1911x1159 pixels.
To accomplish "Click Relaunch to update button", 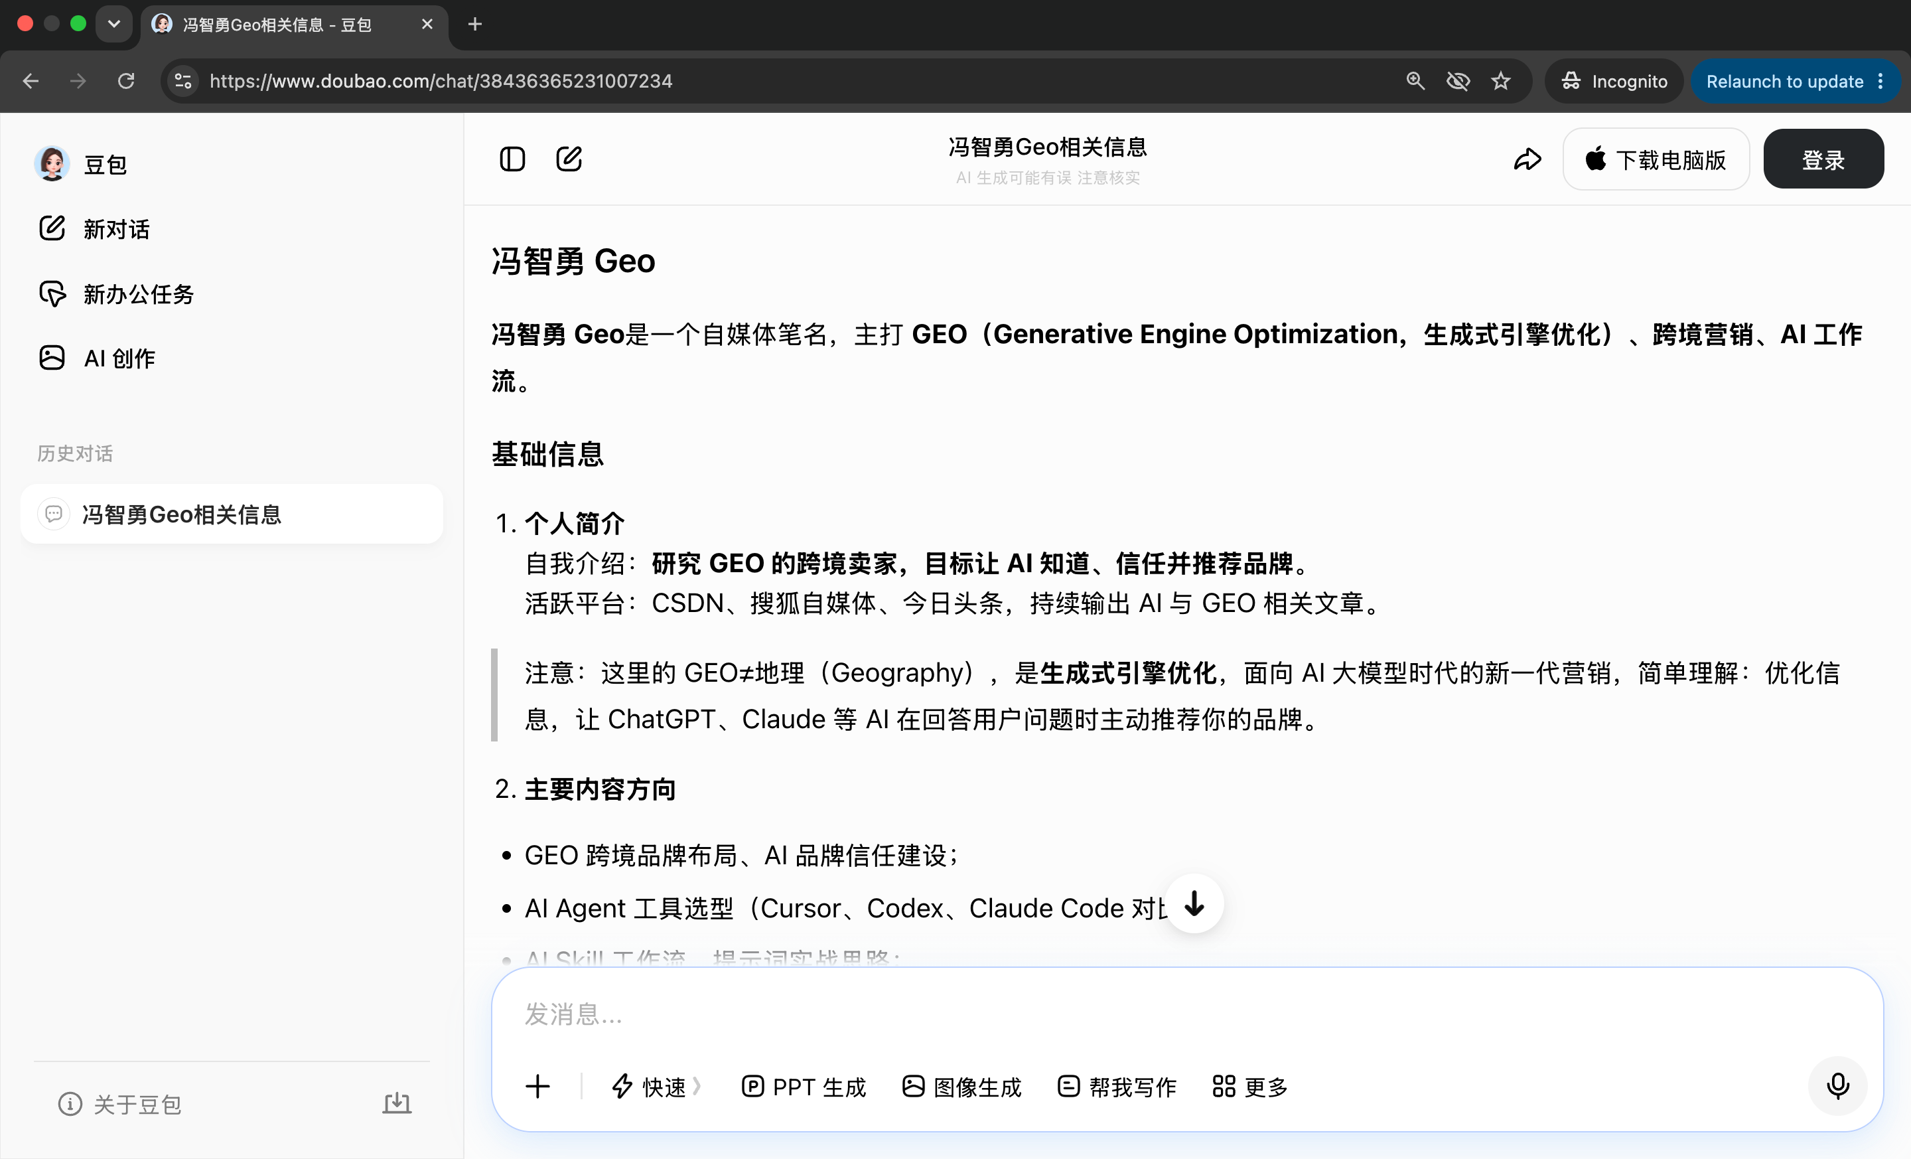I will (1784, 81).
